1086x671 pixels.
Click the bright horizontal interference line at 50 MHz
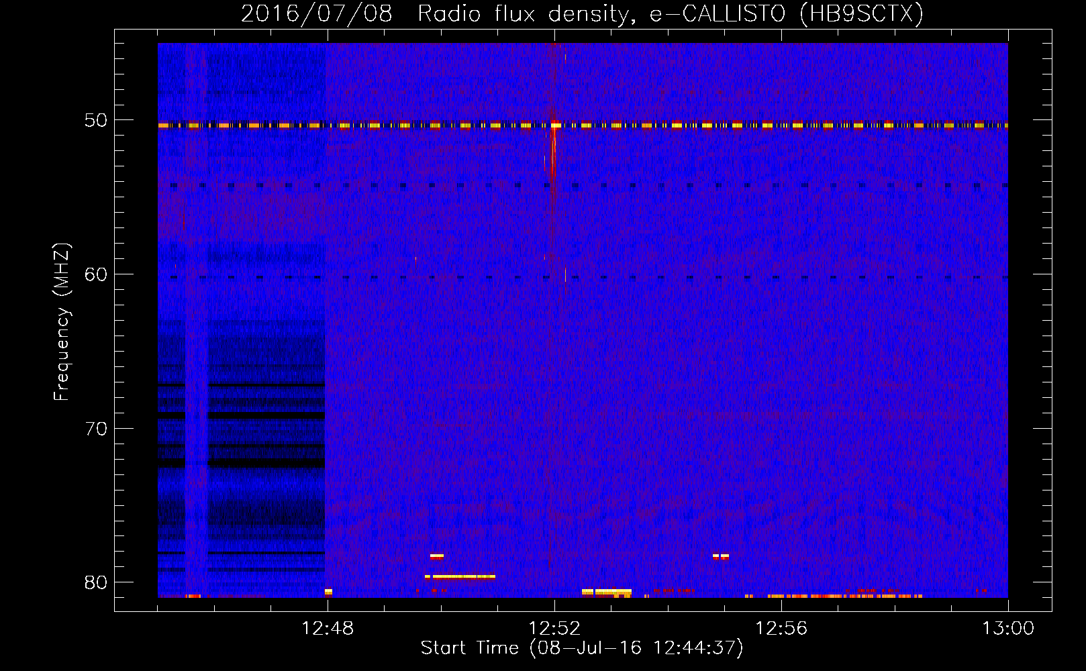(583, 125)
